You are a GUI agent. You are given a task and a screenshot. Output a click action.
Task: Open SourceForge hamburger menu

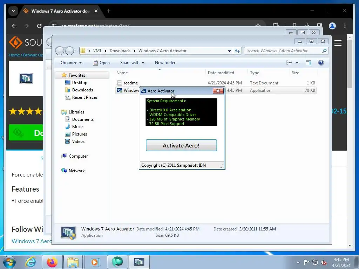tap(338, 43)
